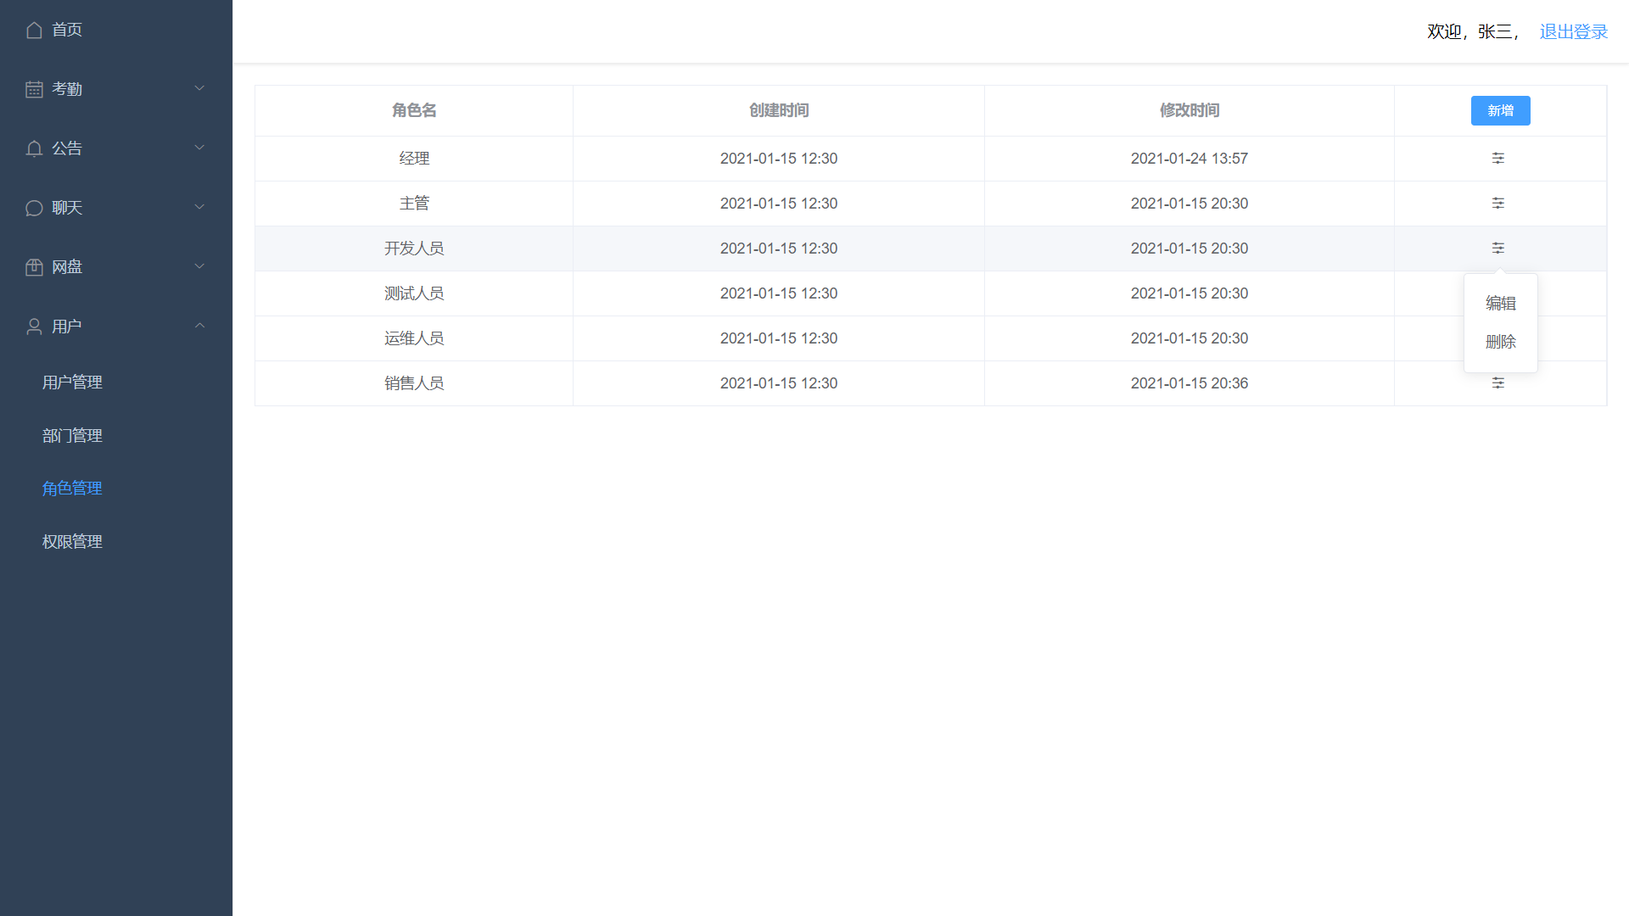This screenshot has width=1629, height=916.
Task: Open options icon for 主管 row
Action: pyautogui.click(x=1498, y=204)
